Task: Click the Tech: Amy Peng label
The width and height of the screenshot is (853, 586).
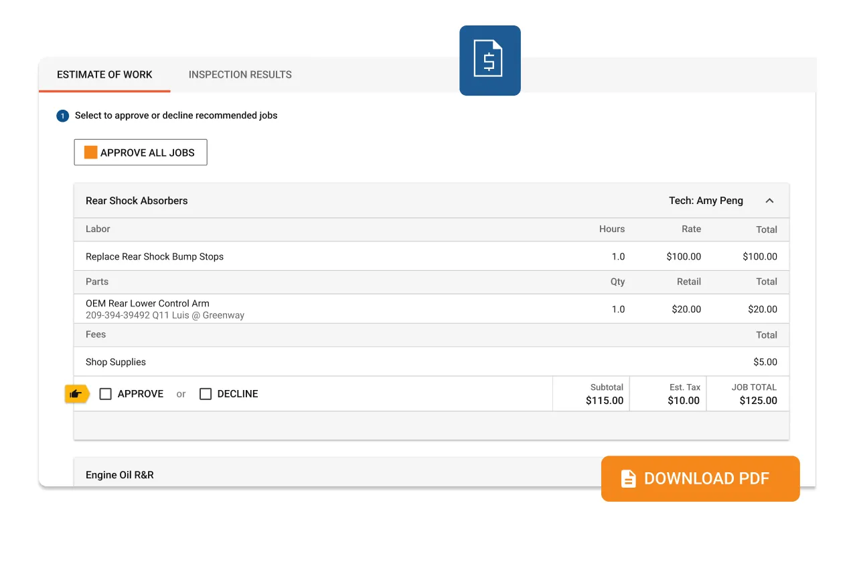Action: [x=706, y=201]
